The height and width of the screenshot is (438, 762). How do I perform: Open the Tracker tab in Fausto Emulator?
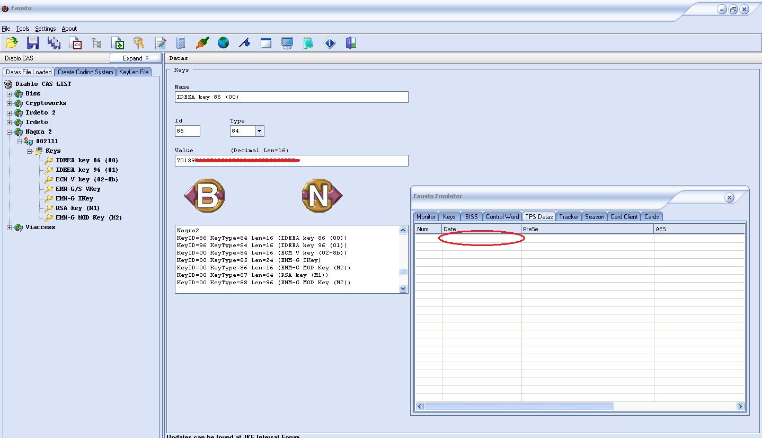(x=569, y=217)
